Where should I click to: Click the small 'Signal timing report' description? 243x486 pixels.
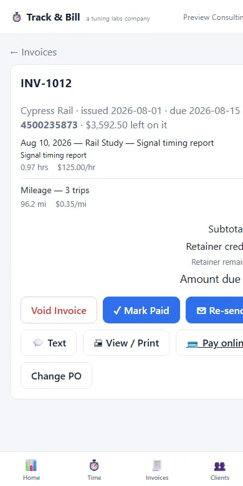point(54,155)
